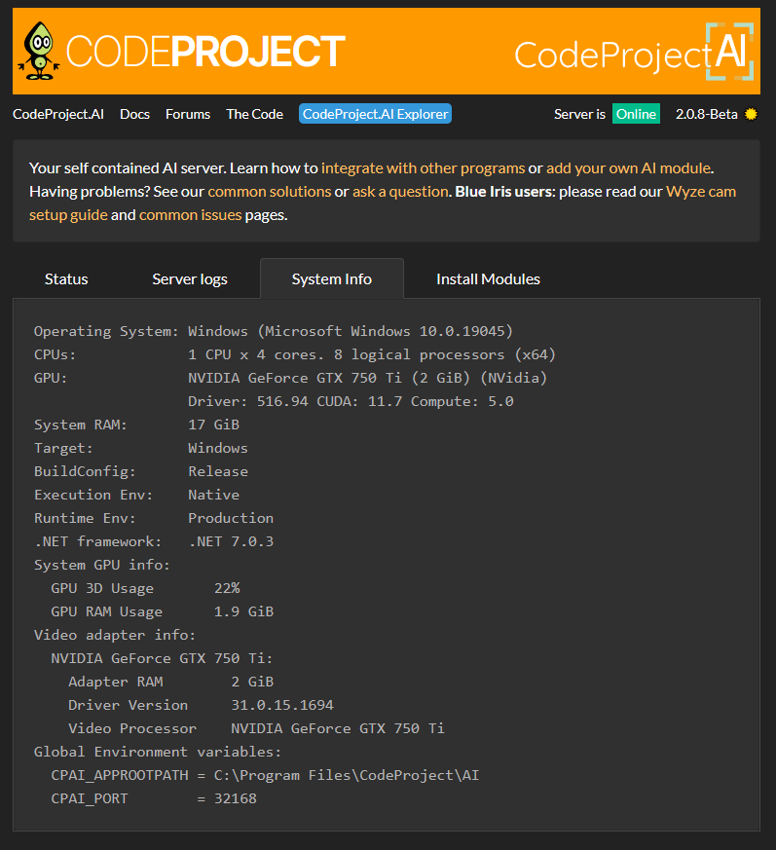Click the 'System GPU info:' heading
The height and width of the screenshot is (850, 776).
[x=102, y=565]
